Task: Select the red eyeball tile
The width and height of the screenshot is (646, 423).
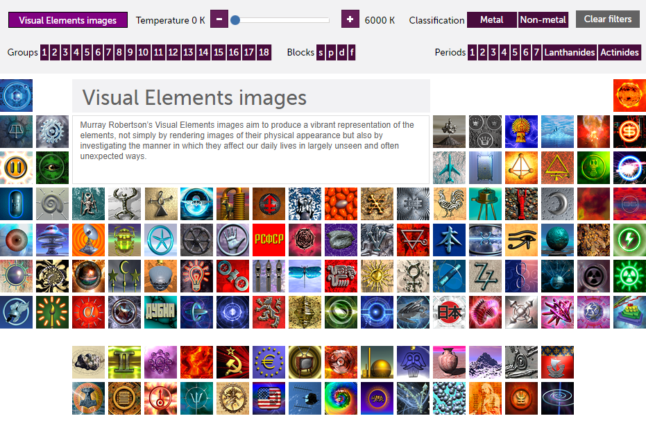Action: (x=16, y=240)
